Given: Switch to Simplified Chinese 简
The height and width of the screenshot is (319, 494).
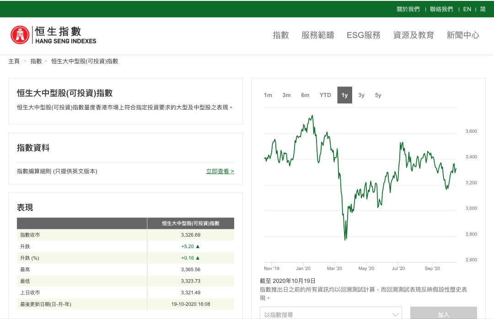Looking at the screenshot, I should click(x=483, y=9).
